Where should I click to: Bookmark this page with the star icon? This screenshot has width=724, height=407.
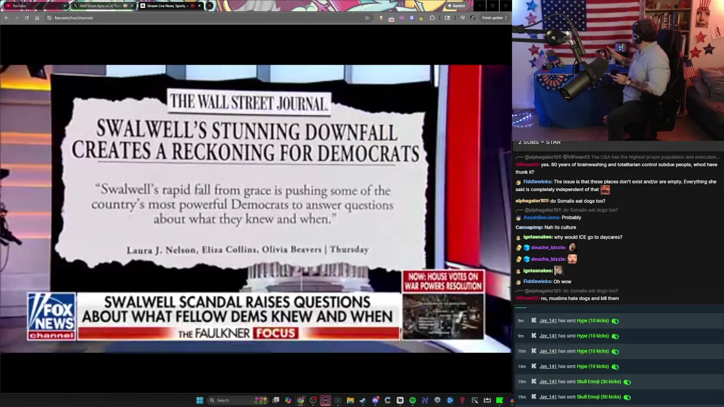[x=367, y=18]
